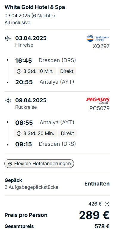The height and width of the screenshot is (233, 113).
Task: Click the clock icon beside 3 Std. 10 Min.
Action: click(x=19, y=71)
